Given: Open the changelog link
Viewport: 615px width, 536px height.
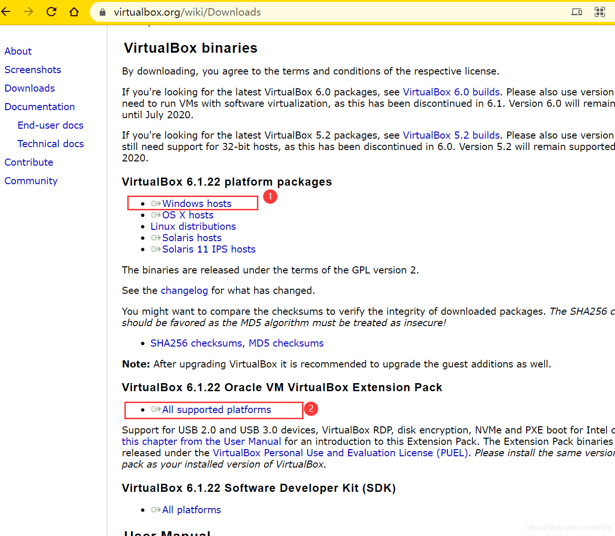Looking at the screenshot, I should tap(184, 291).
